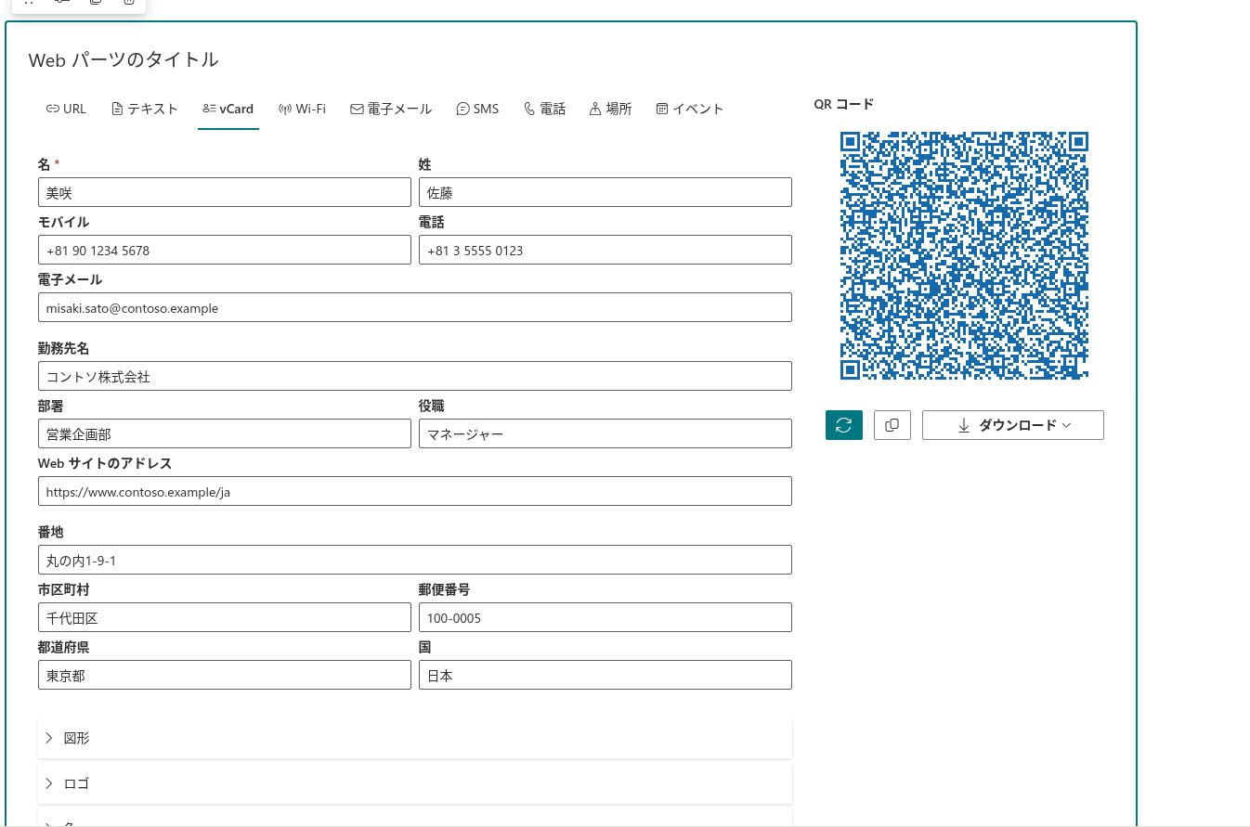The width and height of the screenshot is (1250, 827).
Task: Click the 役職 field containing マネージャー
Action: coord(605,433)
